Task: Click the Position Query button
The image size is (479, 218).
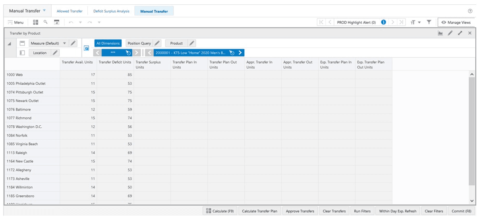Action: click(139, 43)
